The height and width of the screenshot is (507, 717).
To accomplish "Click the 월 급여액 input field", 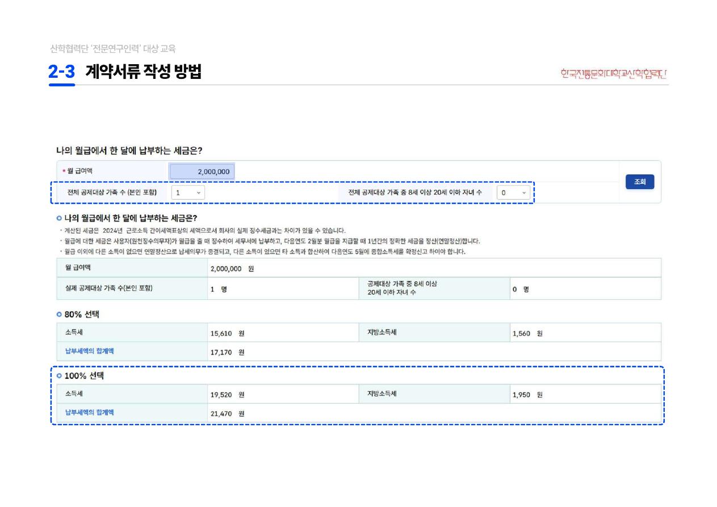I will [202, 171].
